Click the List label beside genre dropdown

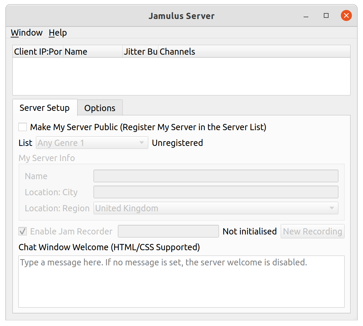pos(25,143)
